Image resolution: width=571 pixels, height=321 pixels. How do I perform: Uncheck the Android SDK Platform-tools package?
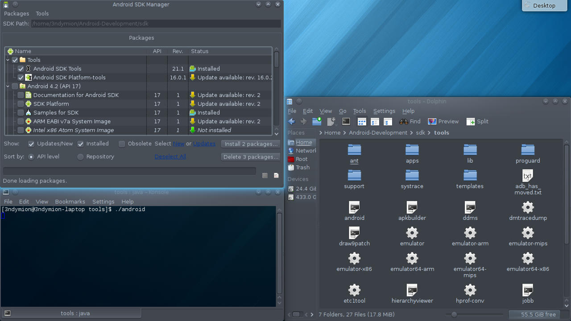click(21, 78)
